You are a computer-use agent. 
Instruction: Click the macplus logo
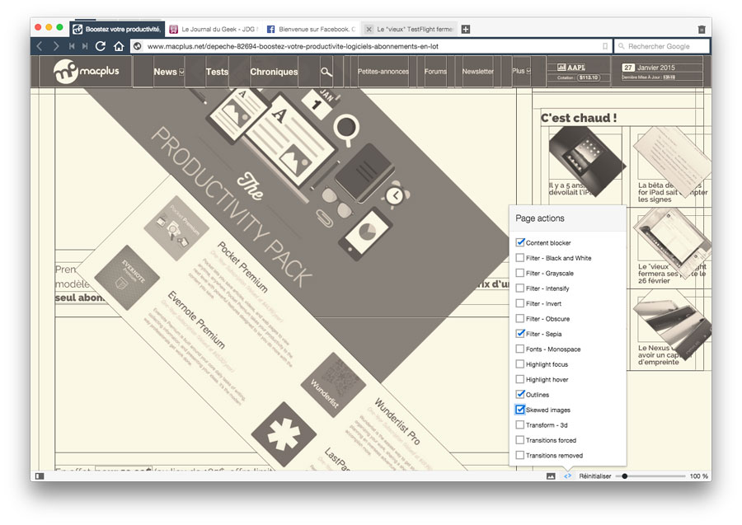(x=86, y=72)
